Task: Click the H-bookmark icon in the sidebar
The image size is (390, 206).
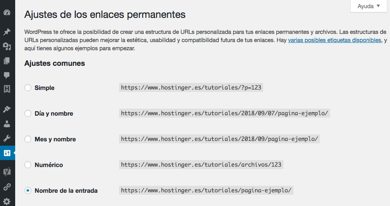Action: click(x=7, y=89)
